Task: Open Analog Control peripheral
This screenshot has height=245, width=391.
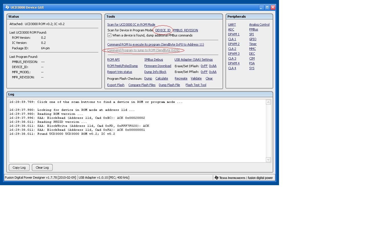Action: [259, 24]
